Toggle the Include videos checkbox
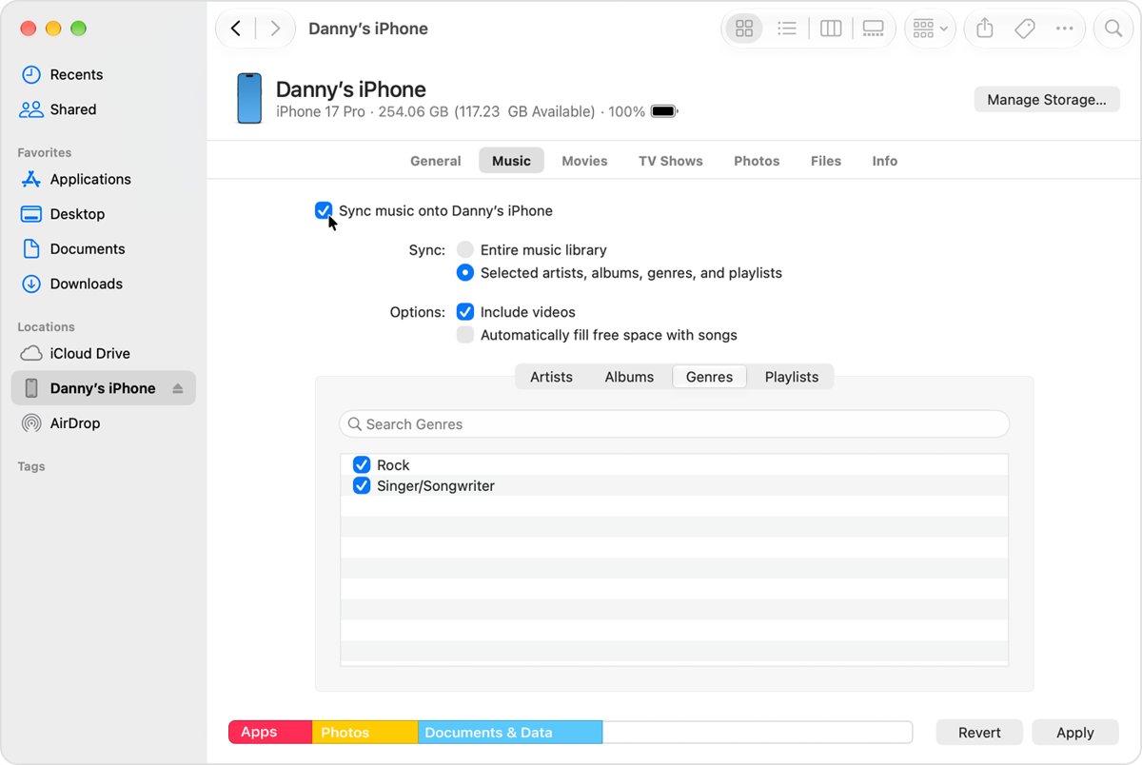 (x=464, y=311)
